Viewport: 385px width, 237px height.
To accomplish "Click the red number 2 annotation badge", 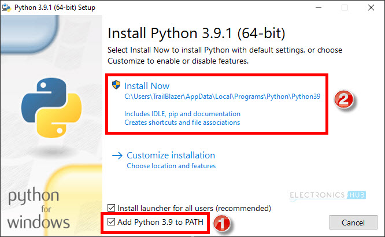I will click(346, 99).
